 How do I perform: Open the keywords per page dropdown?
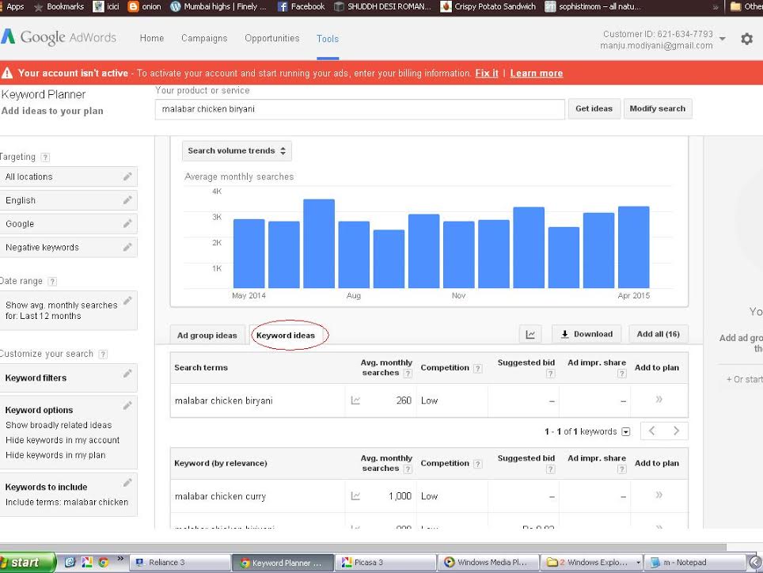pos(626,432)
